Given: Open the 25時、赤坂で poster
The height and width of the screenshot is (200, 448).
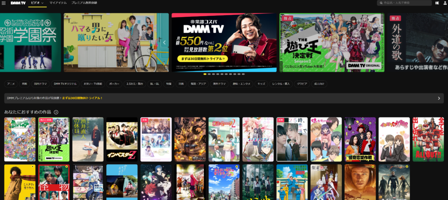Looking at the screenshot, I should click(292, 139).
